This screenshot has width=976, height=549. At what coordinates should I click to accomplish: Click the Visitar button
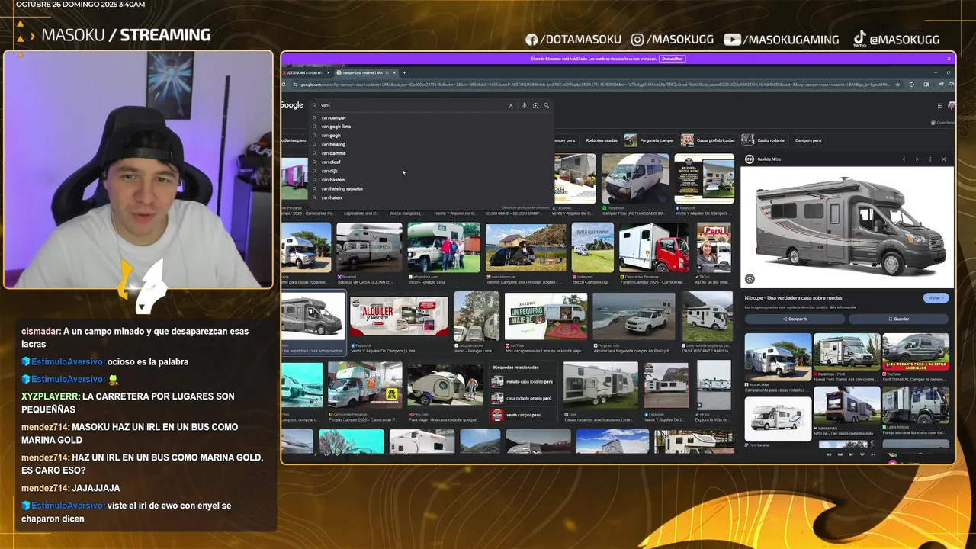point(936,298)
